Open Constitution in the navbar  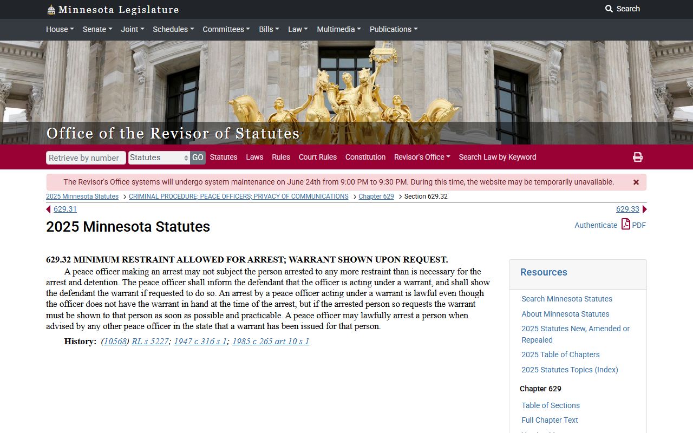(365, 157)
